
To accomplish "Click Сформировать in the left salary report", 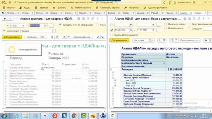I will click(x=12, y=37).
